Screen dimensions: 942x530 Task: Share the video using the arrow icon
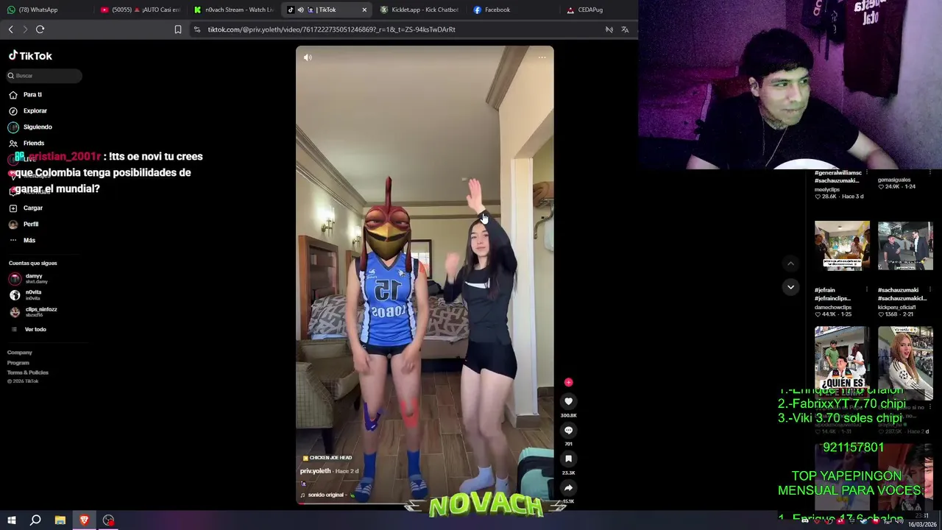(568, 487)
